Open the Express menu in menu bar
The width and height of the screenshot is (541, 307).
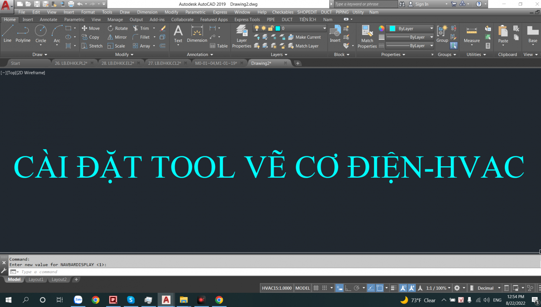[220, 12]
